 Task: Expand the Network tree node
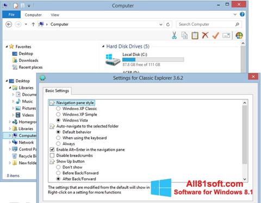coord(10,142)
